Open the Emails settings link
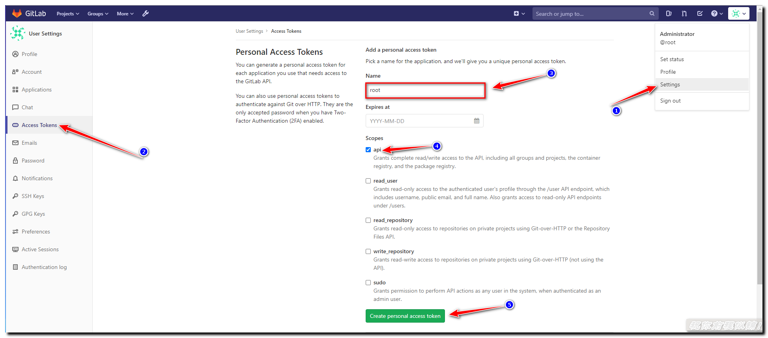The width and height of the screenshot is (768, 338). (29, 143)
